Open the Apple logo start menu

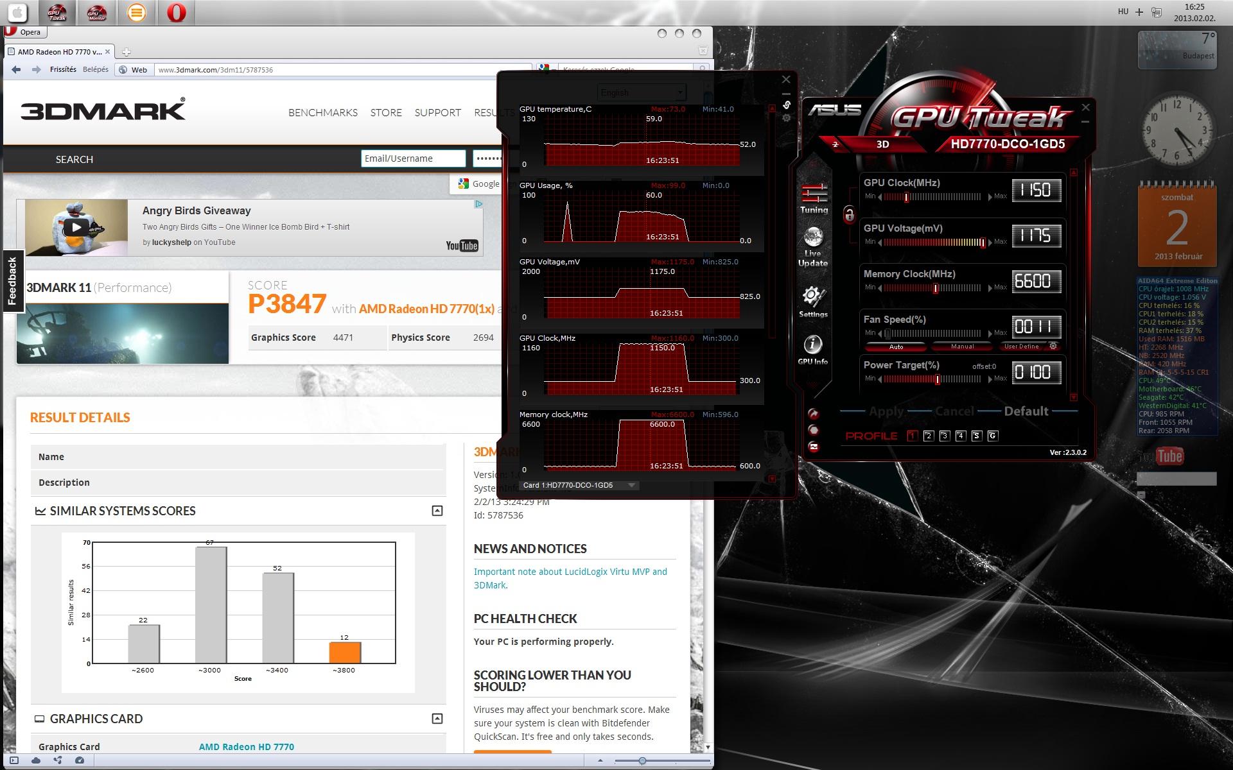[17, 12]
